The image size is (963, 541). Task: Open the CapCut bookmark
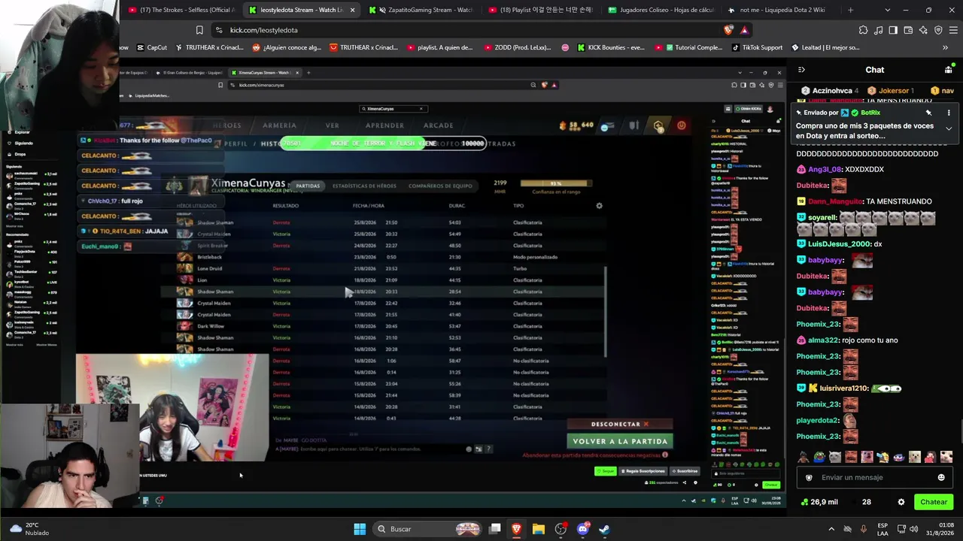pyautogui.click(x=151, y=47)
